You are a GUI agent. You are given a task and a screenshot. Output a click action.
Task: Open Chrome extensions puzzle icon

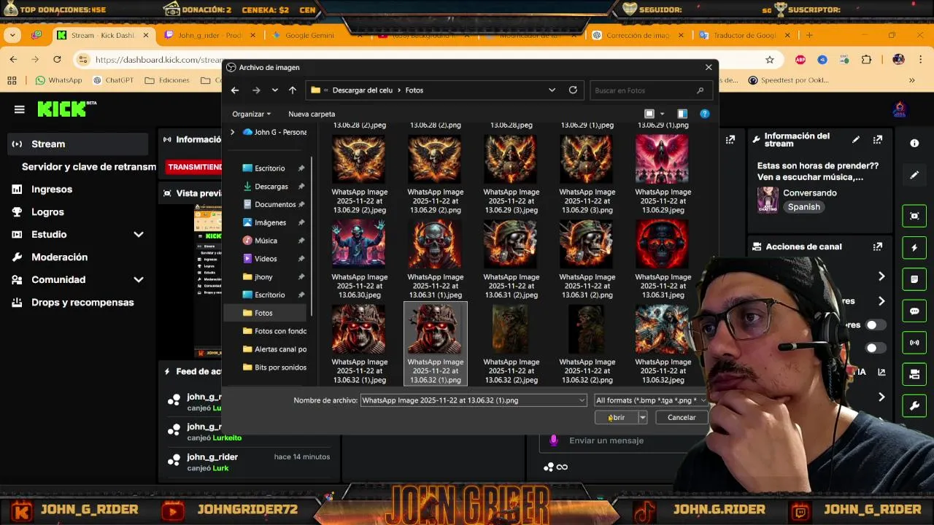click(x=866, y=60)
